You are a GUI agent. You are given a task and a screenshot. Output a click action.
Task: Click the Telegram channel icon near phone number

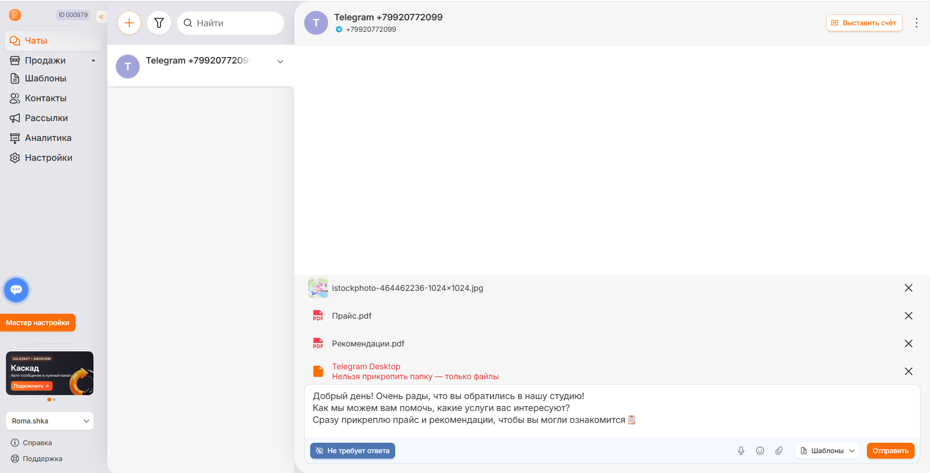[339, 29]
